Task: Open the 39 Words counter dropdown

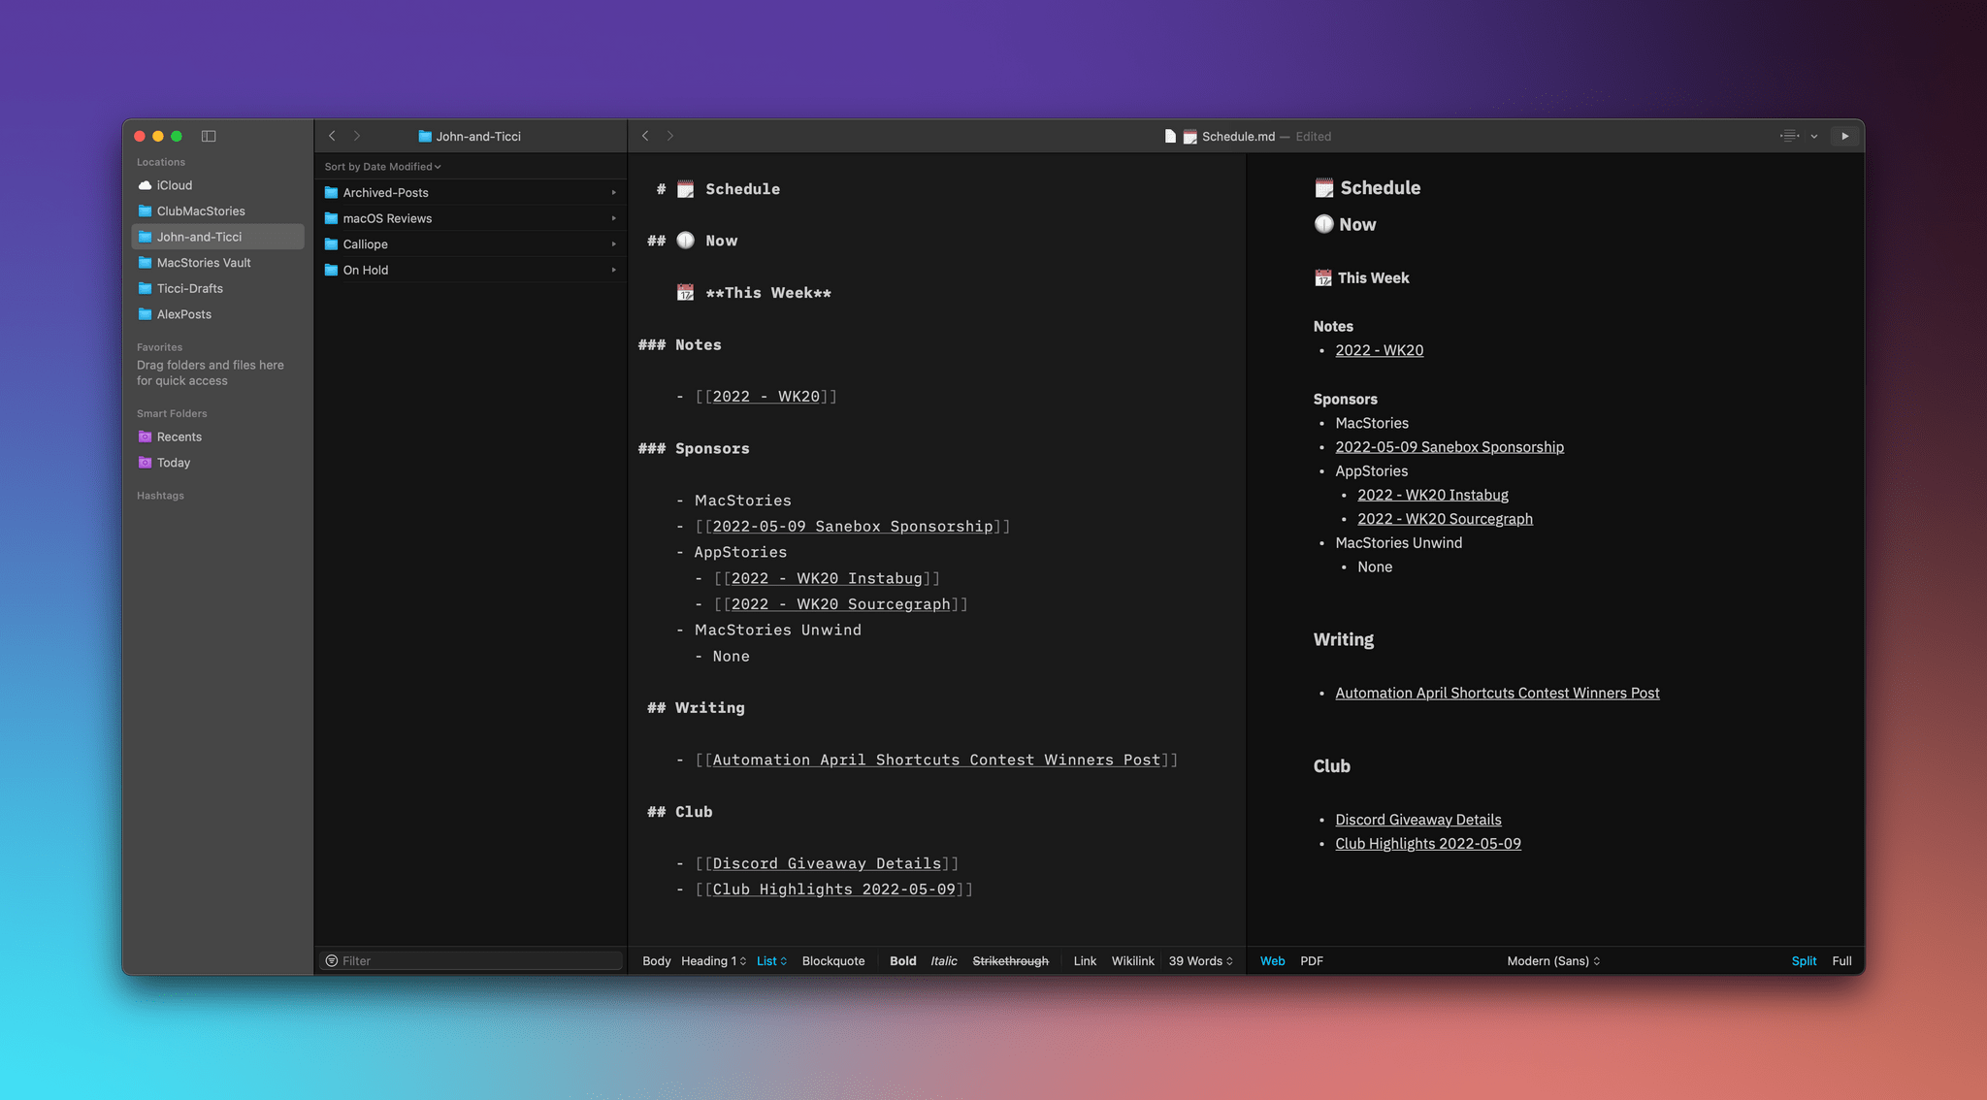Action: [1201, 960]
